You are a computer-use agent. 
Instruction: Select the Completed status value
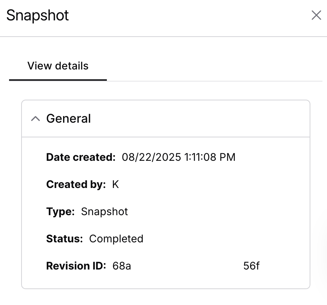point(116,239)
